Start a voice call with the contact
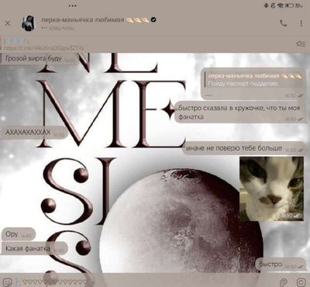 click(x=284, y=23)
